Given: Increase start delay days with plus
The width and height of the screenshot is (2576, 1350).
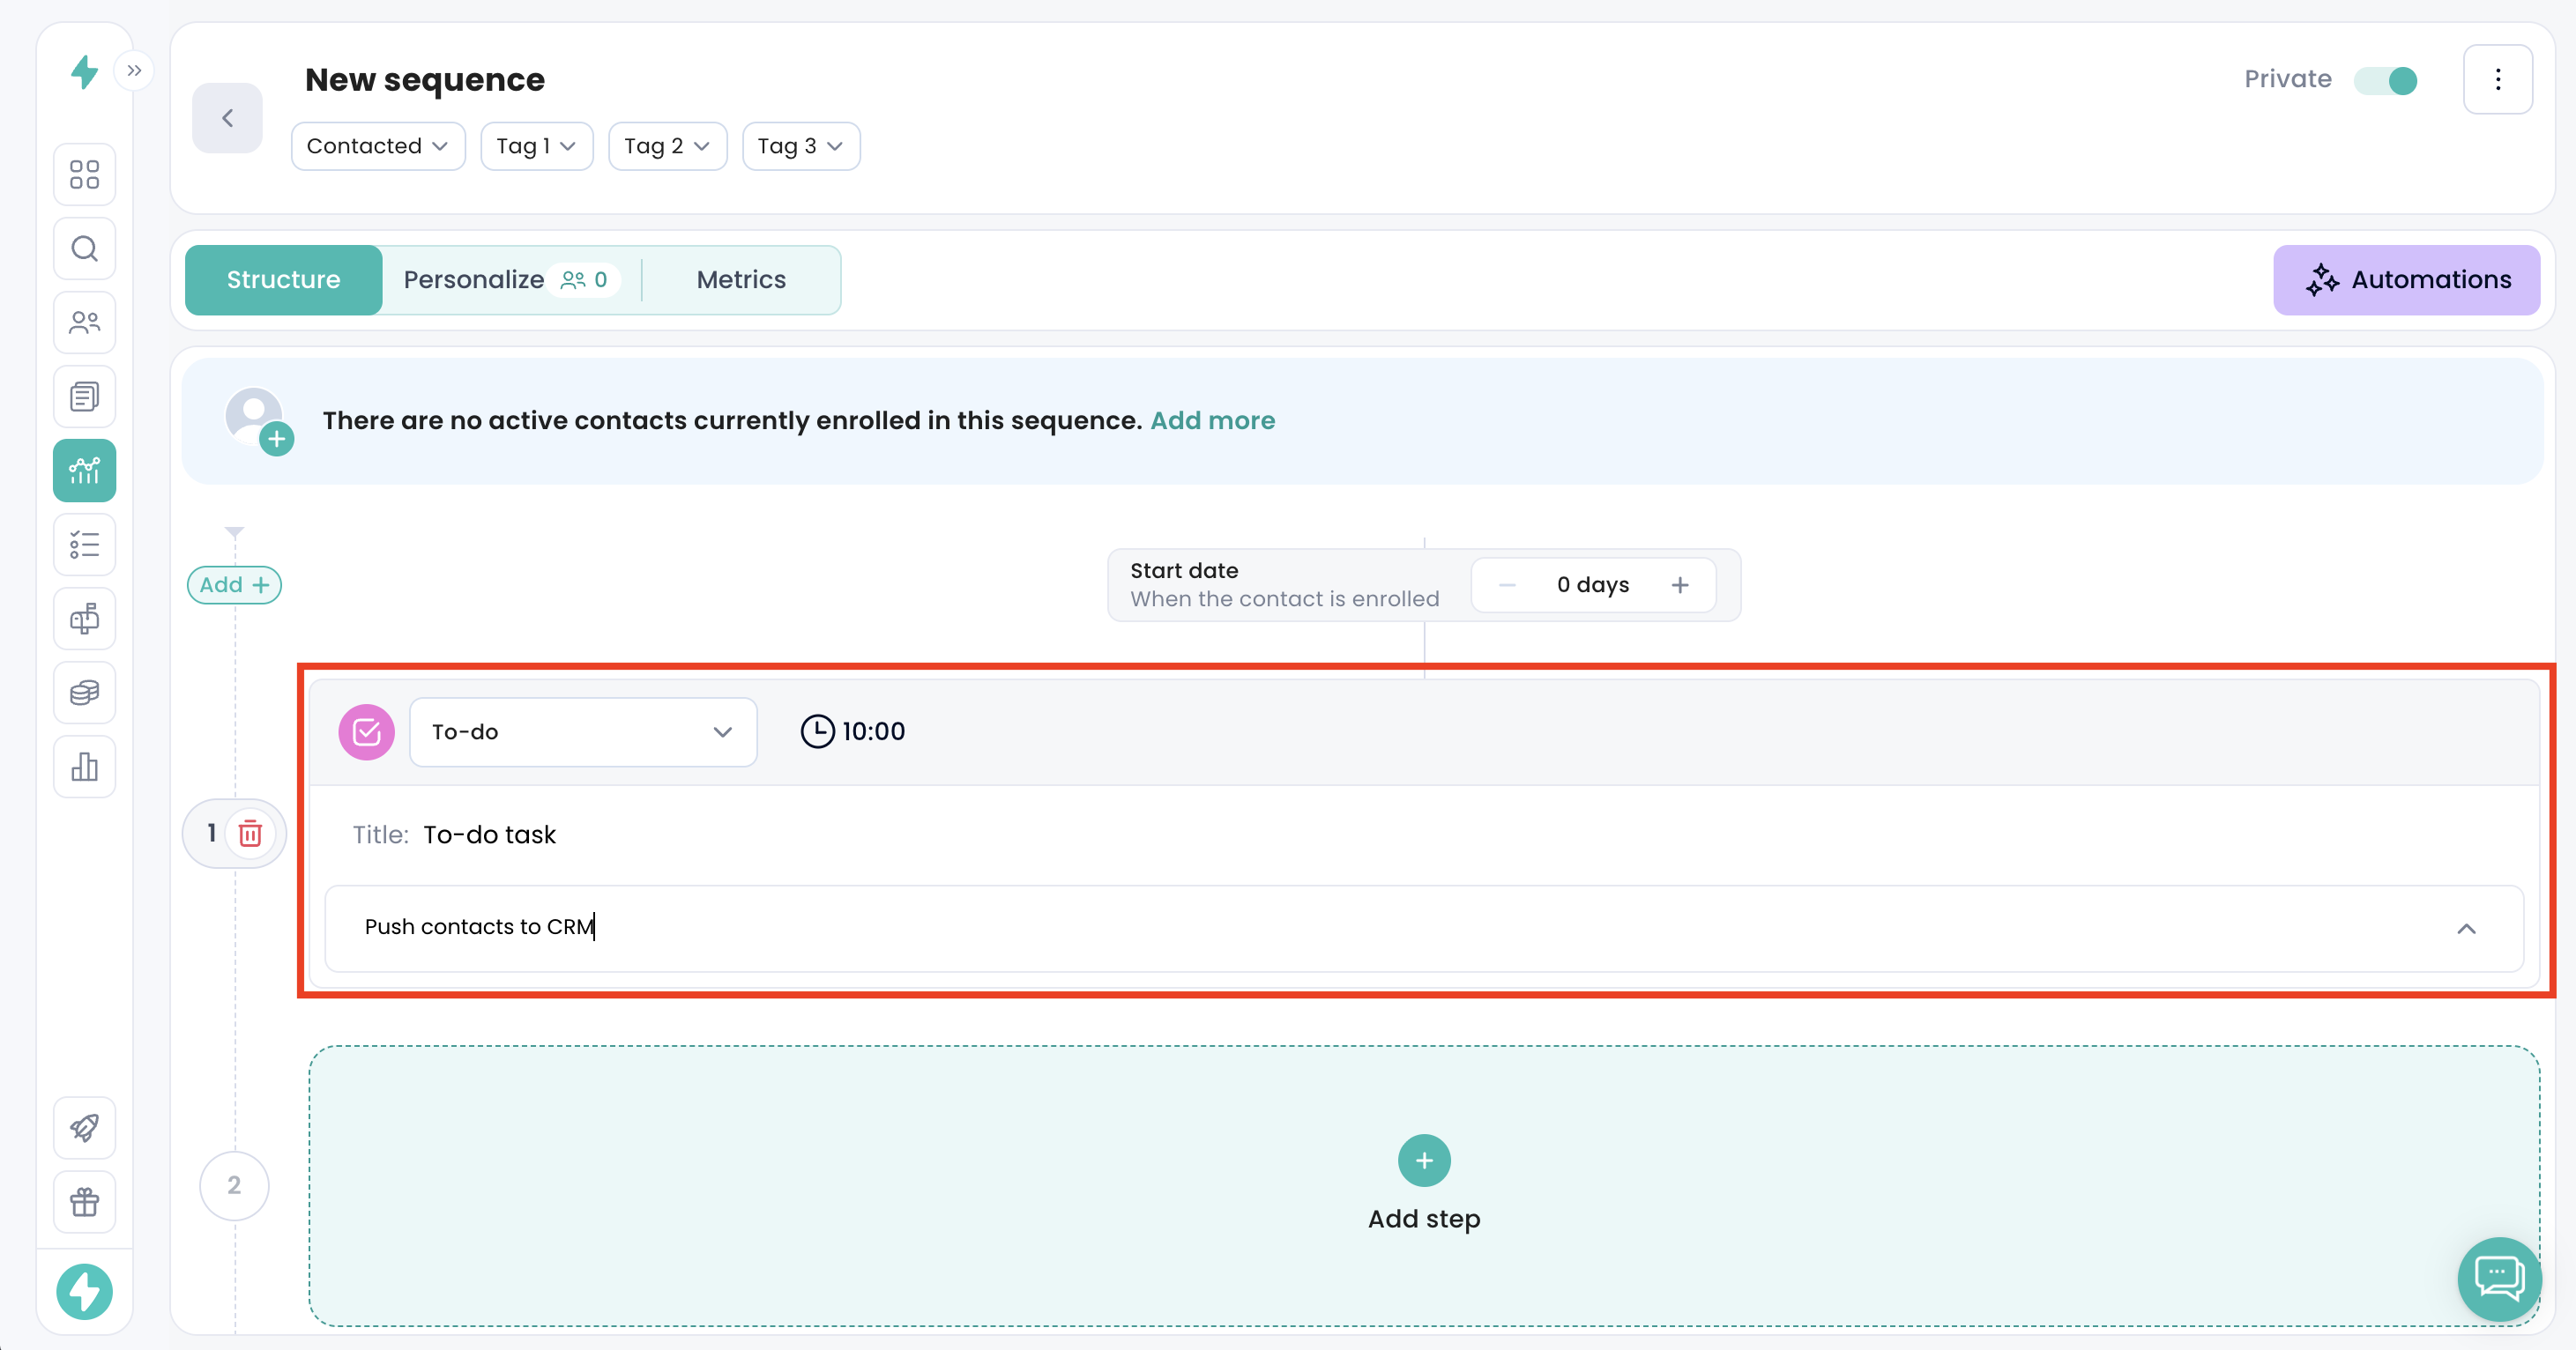Looking at the screenshot, I should click(x=1680, y=586).
